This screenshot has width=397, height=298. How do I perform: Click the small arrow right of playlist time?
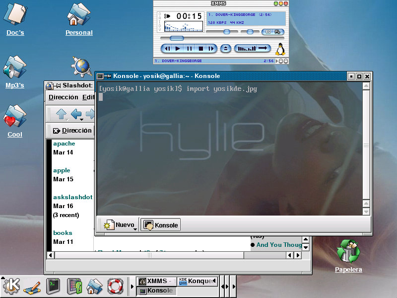276,61
